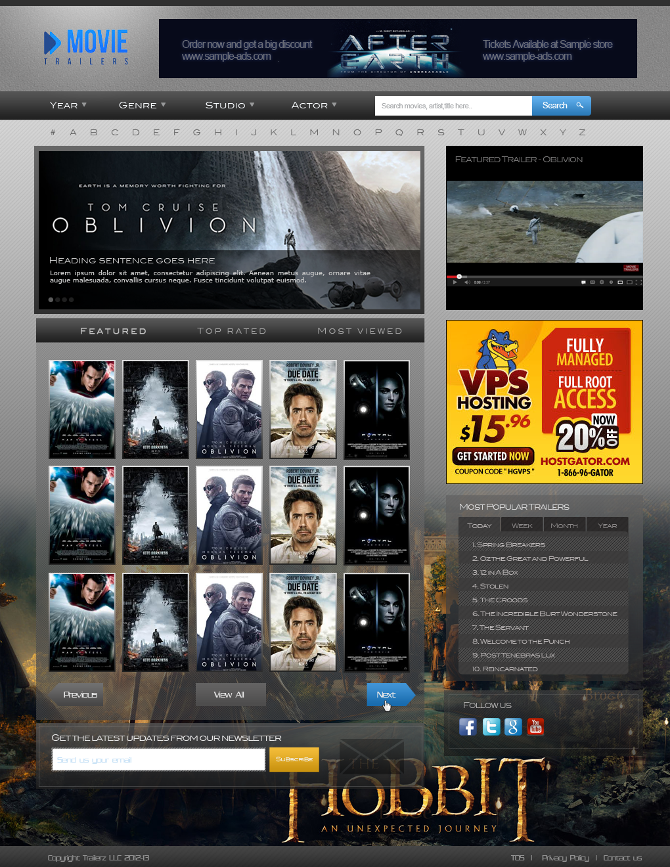Switch to the Top Rated tab
670x867 pixels.
pyautogui.click(x=232, y=331)
